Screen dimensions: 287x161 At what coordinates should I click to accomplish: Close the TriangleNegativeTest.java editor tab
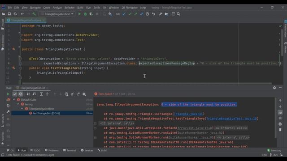tap(44, 20)
